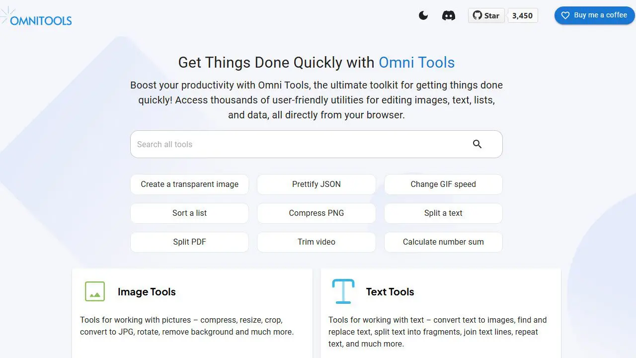The image size is (636, 358).
Task: Click the GitHub Star button
Action: tap(486, 15)
